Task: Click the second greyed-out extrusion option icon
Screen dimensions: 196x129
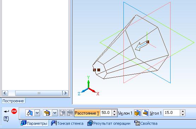Action: click(70, 113)
